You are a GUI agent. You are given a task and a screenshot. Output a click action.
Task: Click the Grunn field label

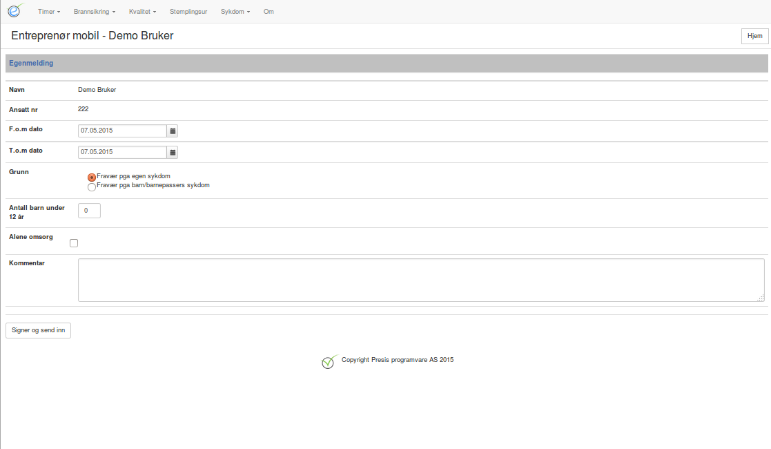point(19,172)
